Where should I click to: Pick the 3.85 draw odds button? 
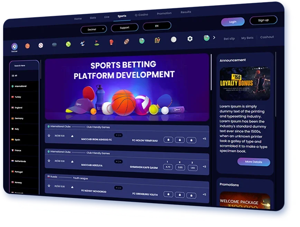point(180,168)
